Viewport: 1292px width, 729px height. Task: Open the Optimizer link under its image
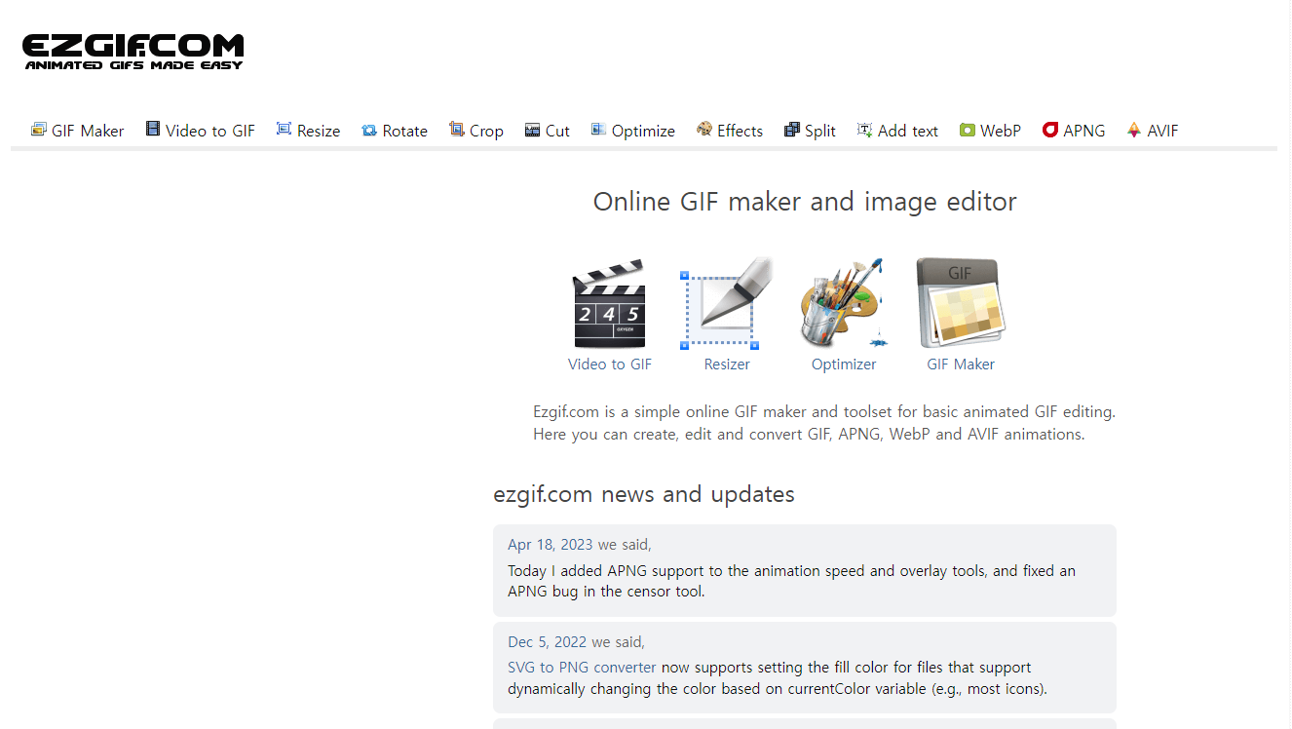point(844,364)
